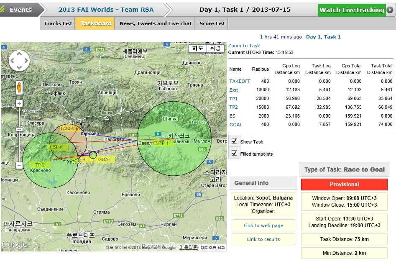Click the Min Distance: 2 km box
396x264 pixels.
344,253
